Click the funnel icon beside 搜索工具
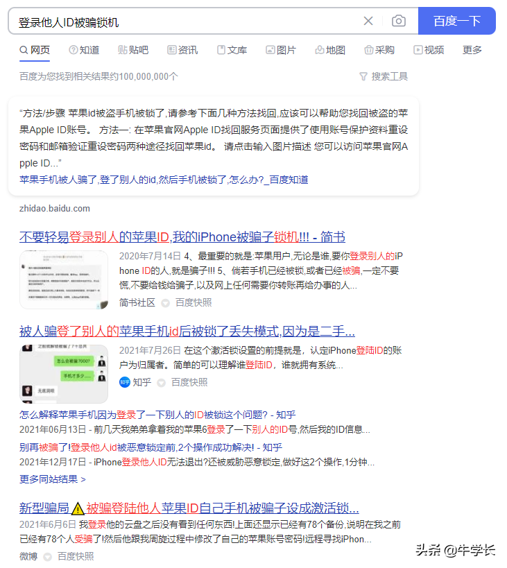 click(363, 77)
